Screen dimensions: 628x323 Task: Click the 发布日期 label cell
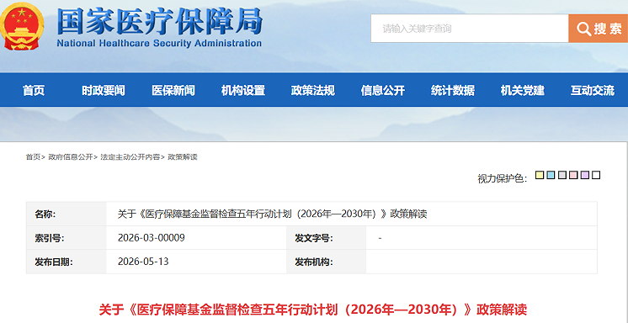pyautogui.click(x=67, y=262)
